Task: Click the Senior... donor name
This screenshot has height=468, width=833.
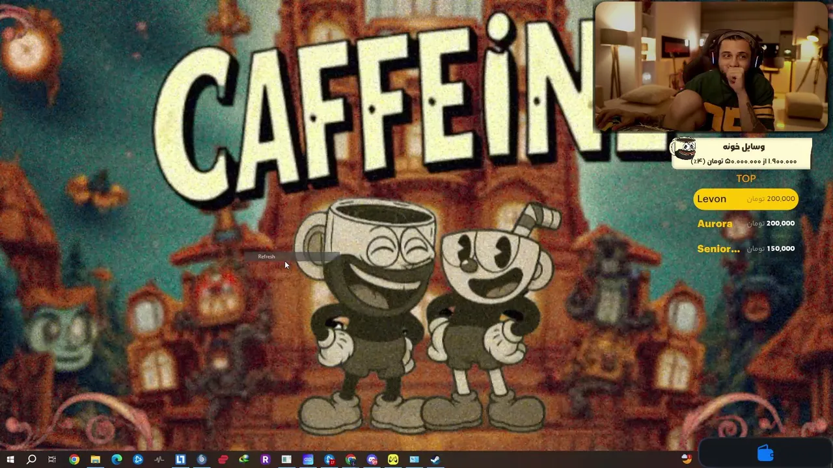Action: pos(718,249)
